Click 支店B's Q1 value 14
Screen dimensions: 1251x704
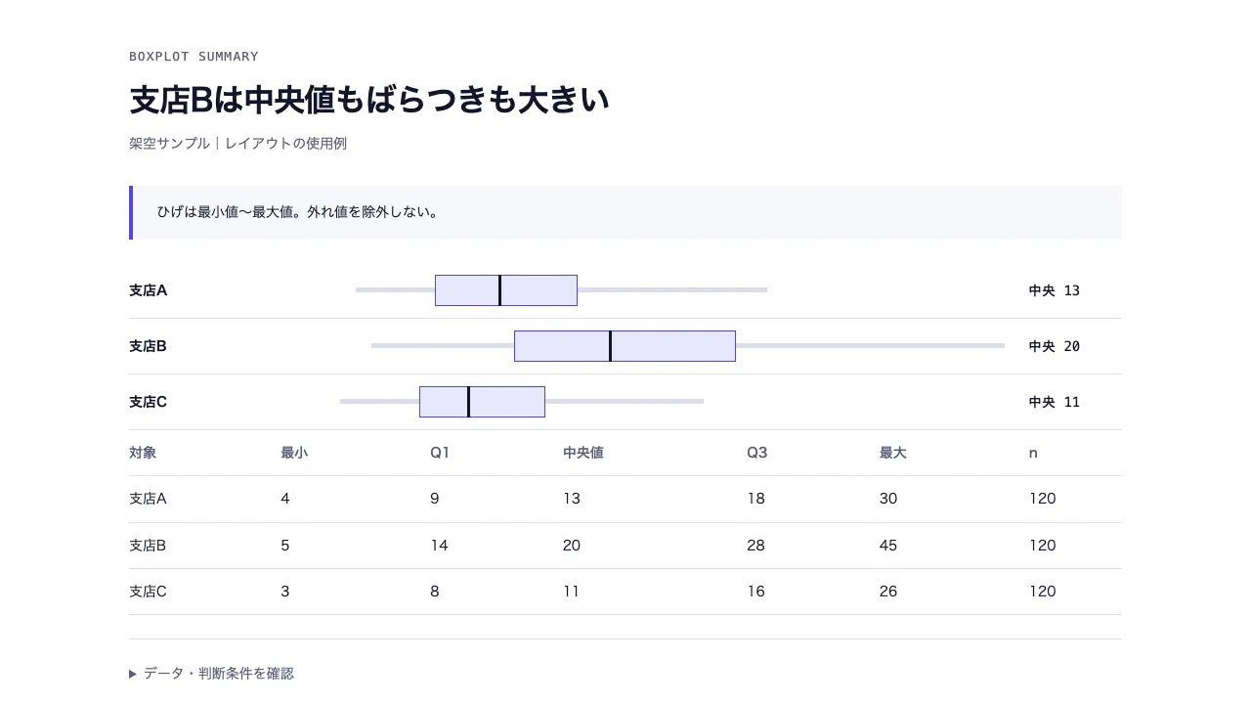(x=440, y=546)
